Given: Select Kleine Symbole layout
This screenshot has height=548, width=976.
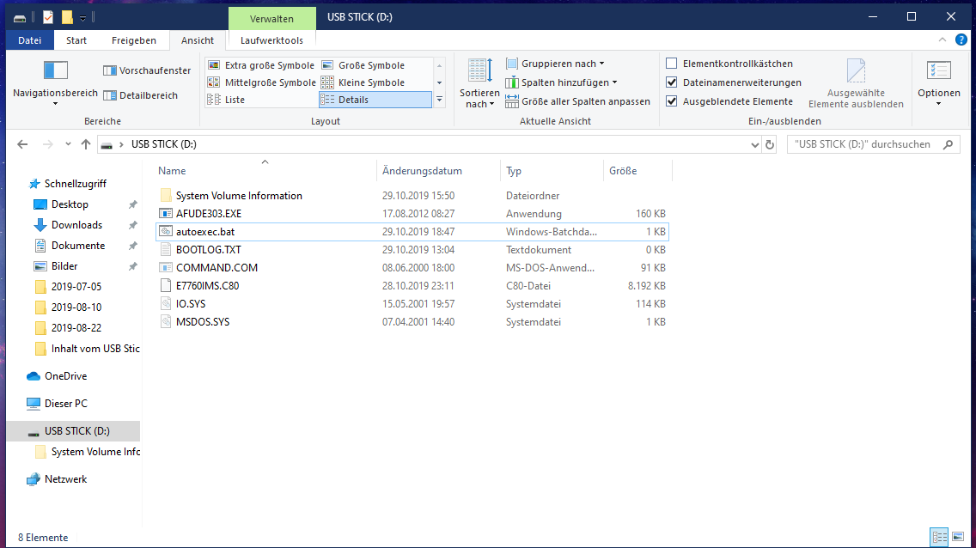Looking at the screenshot, I should (363, 82).
